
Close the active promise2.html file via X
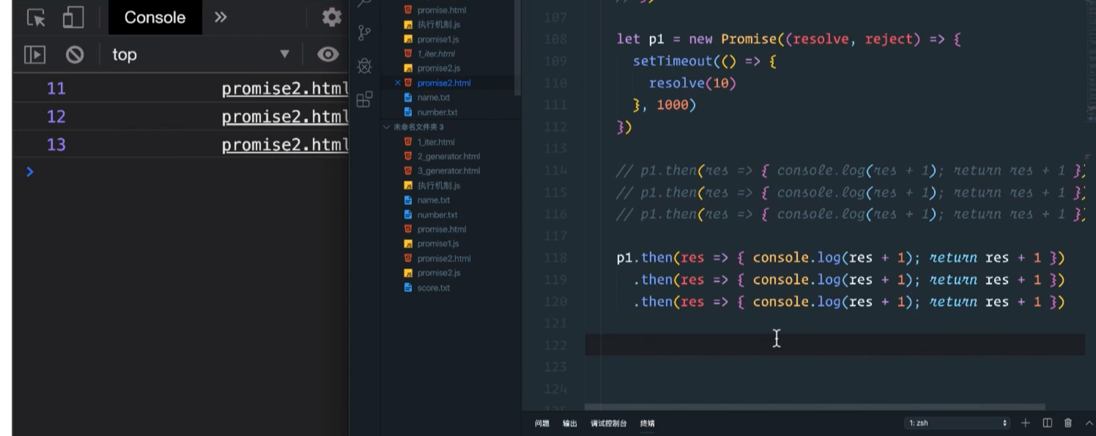pyautogui.click(x=397, y=82)
